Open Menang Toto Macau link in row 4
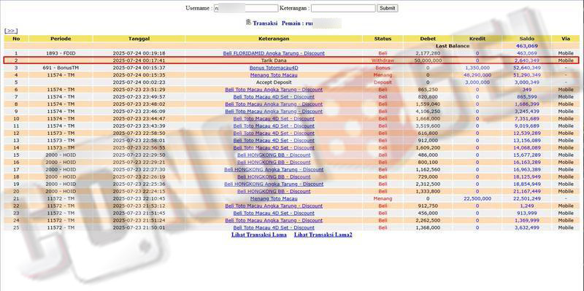The width and height of the screenshot is (584, 291). [274, 75]
